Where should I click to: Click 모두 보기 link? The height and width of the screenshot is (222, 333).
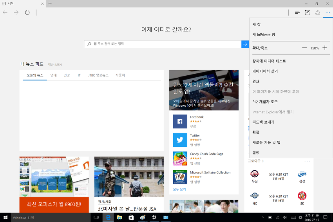(x=179, y=189)
